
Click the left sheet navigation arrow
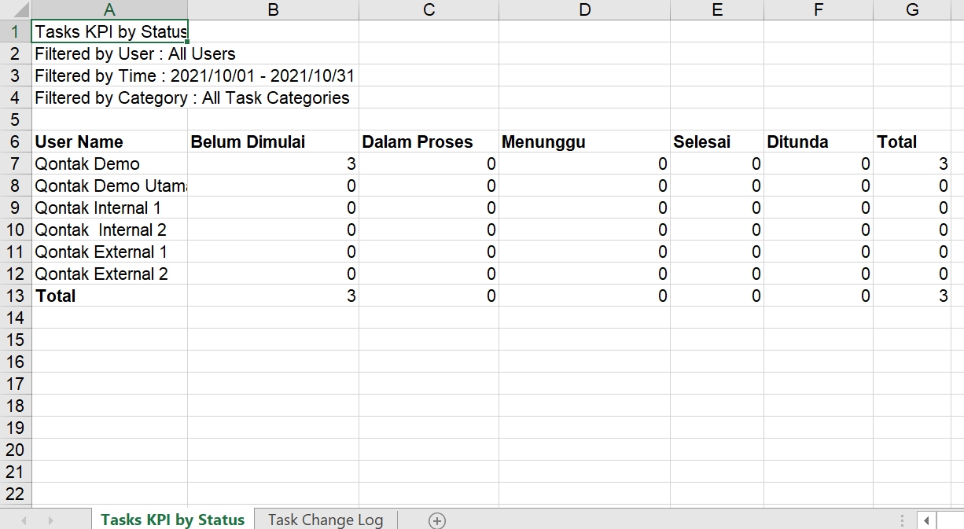pyautogui.click(x=23, y=520)
